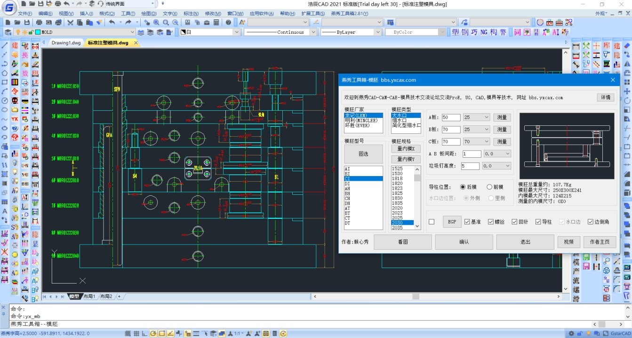This screenshot has height=338, width=632.
Task: Click the Print icon in the standard toolbar
Action: click(39, 22)
